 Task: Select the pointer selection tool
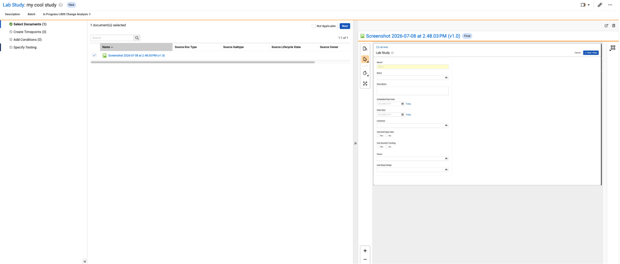tap(365, 59)
